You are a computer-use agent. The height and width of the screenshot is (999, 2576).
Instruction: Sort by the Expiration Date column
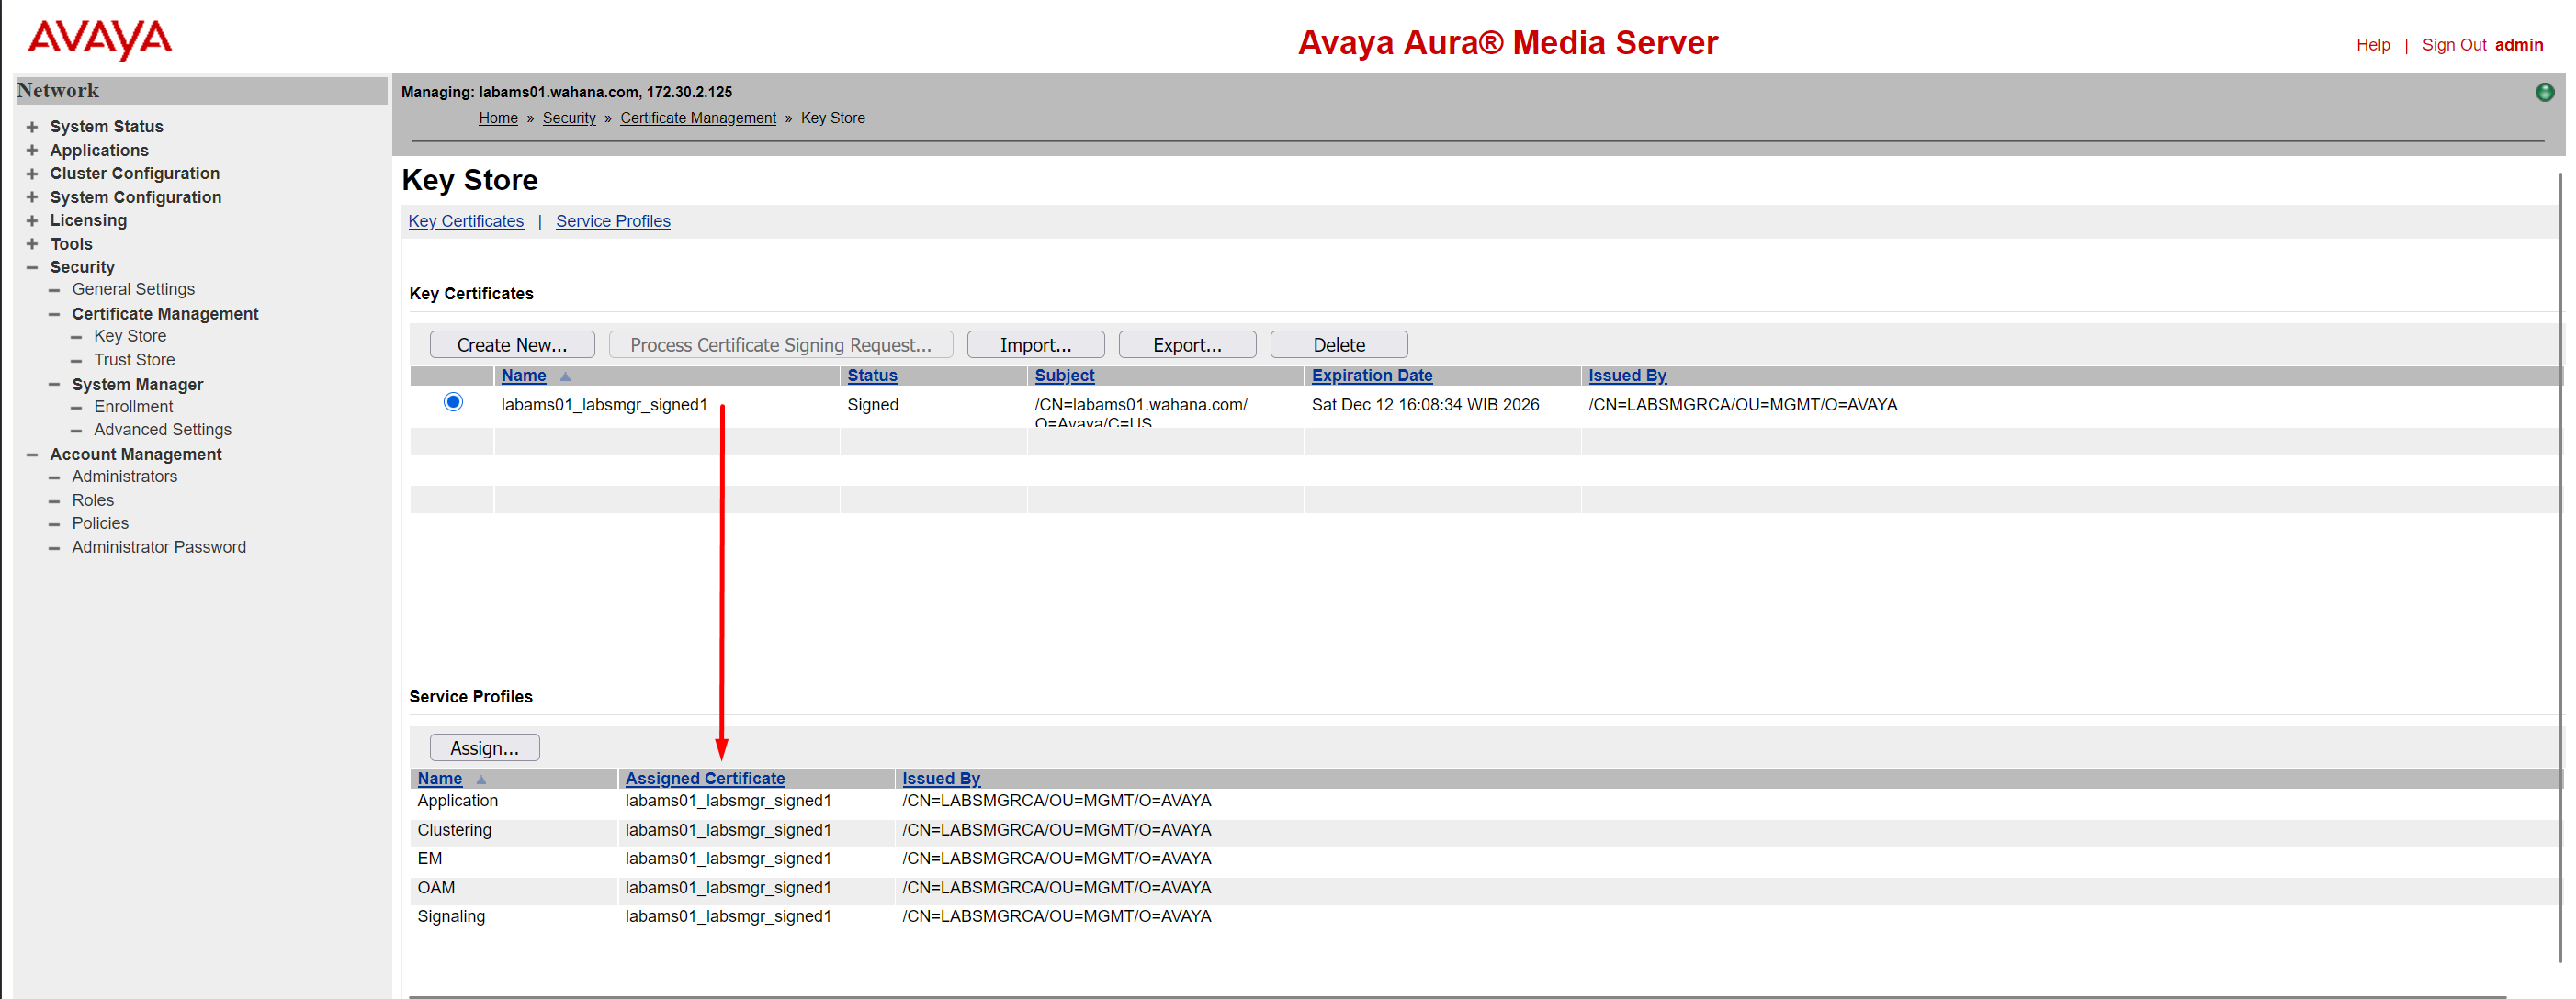(x=1371, y=376)
